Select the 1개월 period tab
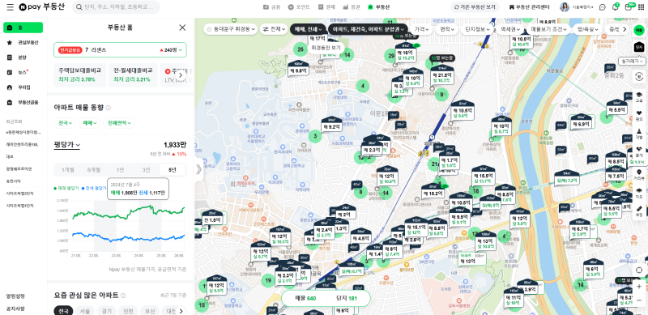Screen dimensions: 648x315 pos(68,170)
